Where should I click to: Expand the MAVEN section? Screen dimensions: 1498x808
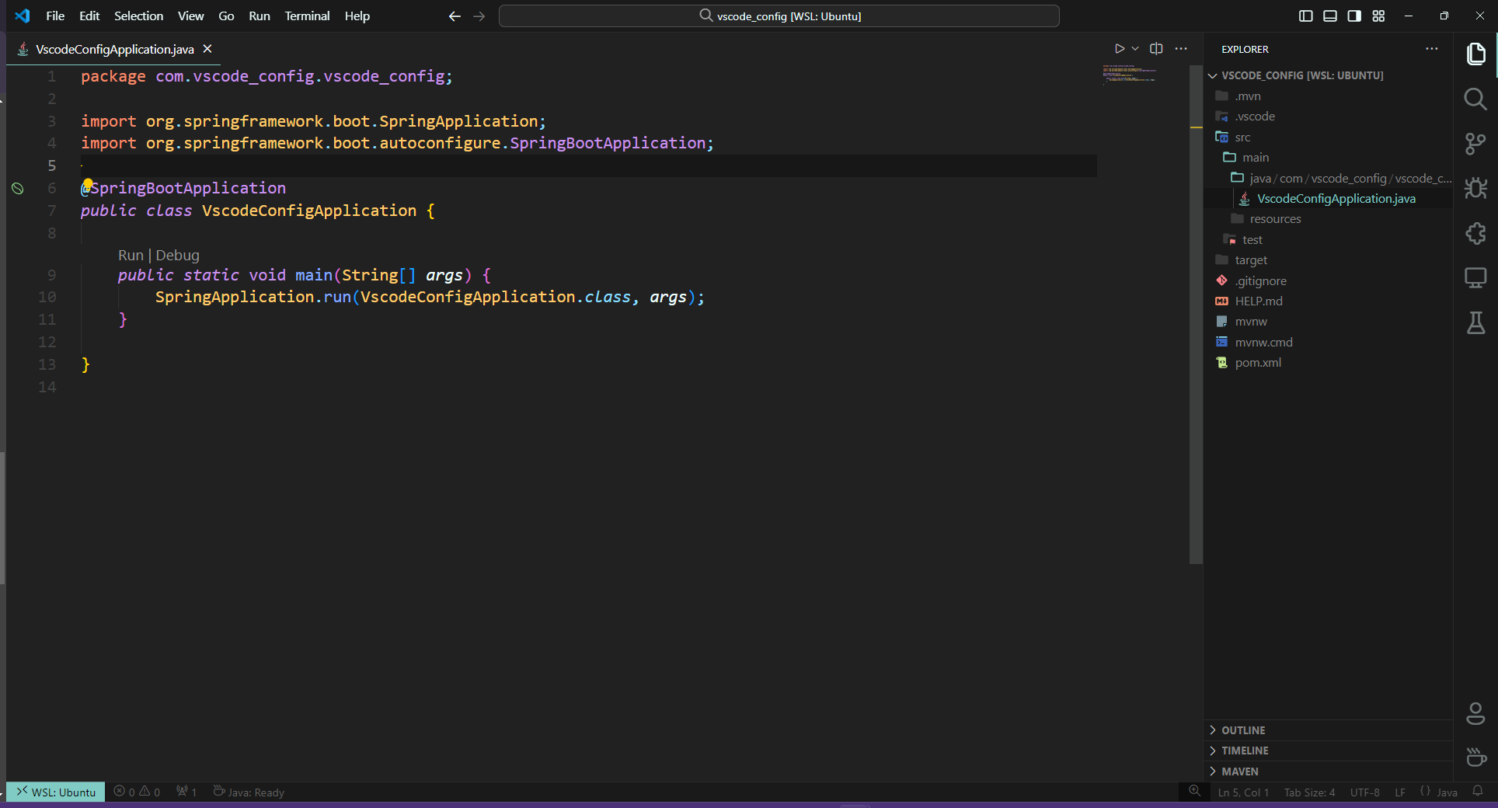pyautogui.click(x=1240, y=771)
